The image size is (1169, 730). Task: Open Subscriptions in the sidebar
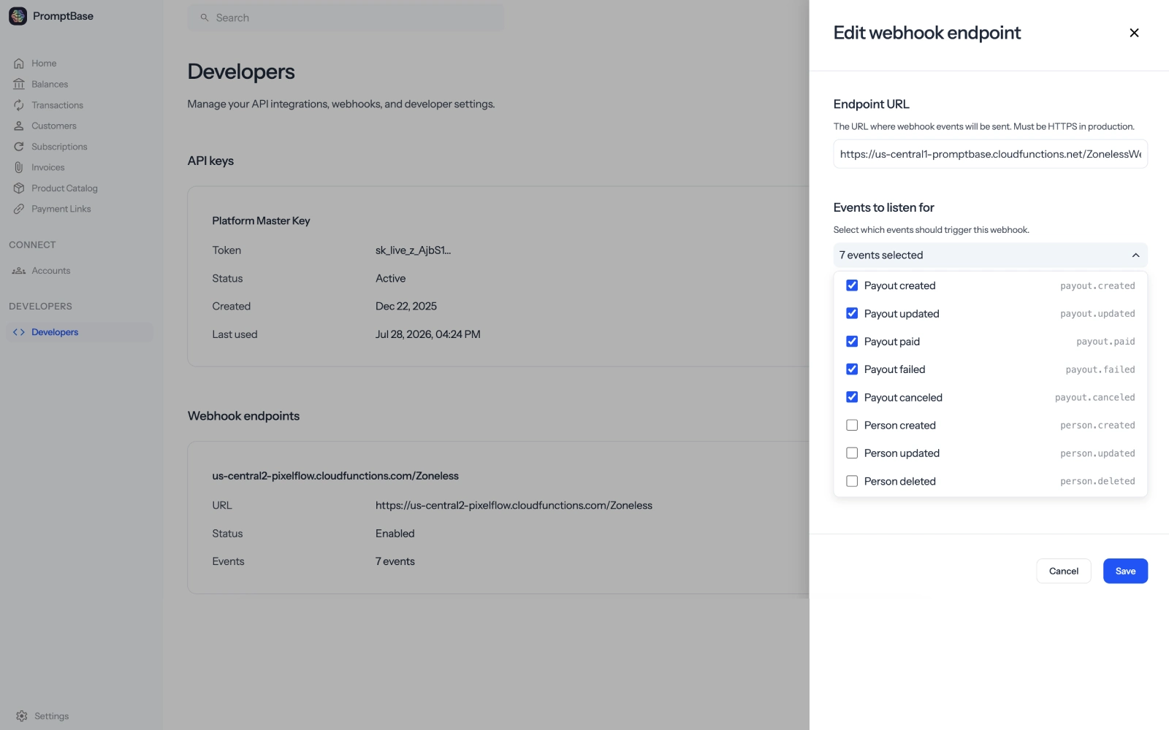59,147
